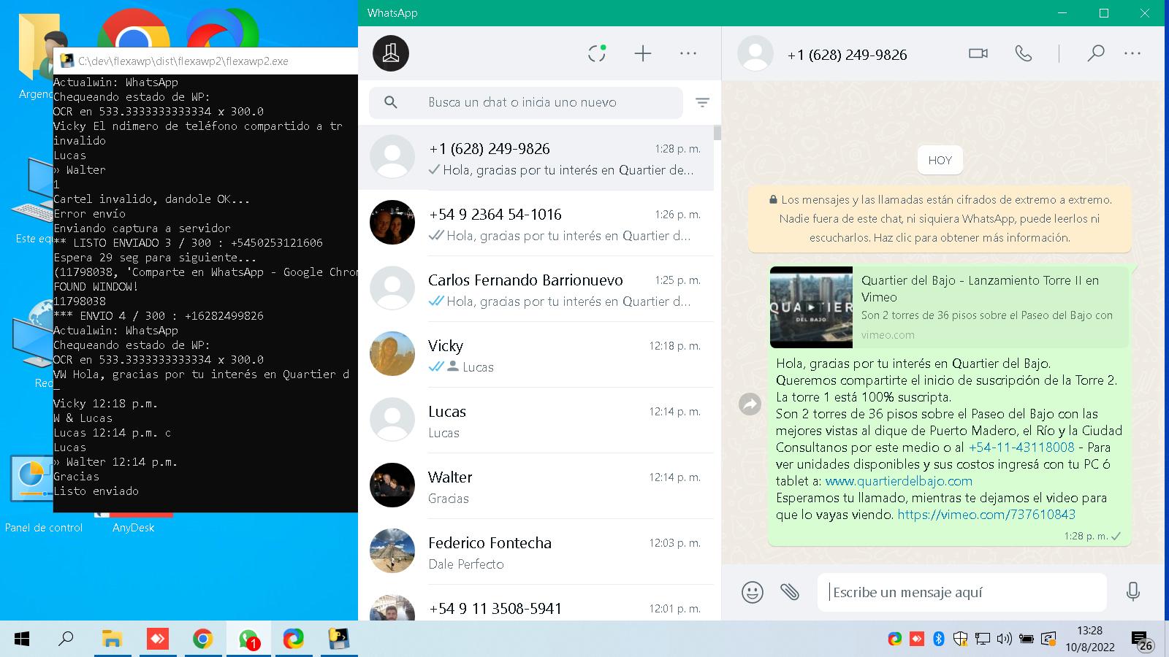Open the volume control tray icon

(x=1005, y=639)
